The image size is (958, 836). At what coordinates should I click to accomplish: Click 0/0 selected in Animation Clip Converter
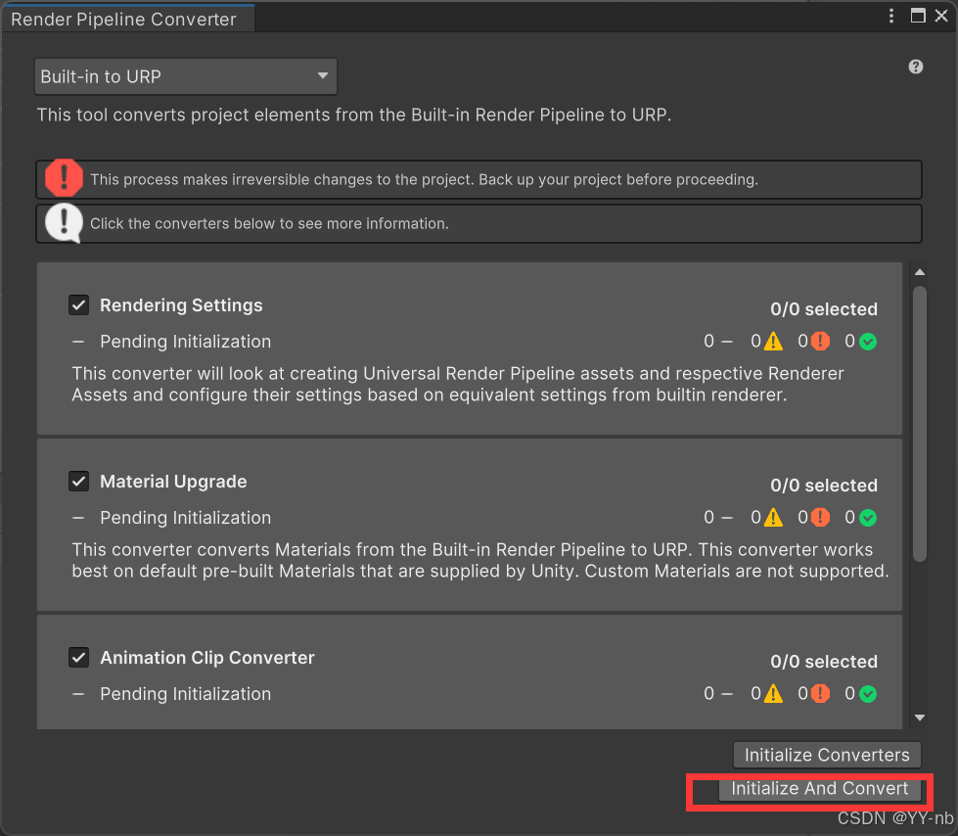click(824, 661)
